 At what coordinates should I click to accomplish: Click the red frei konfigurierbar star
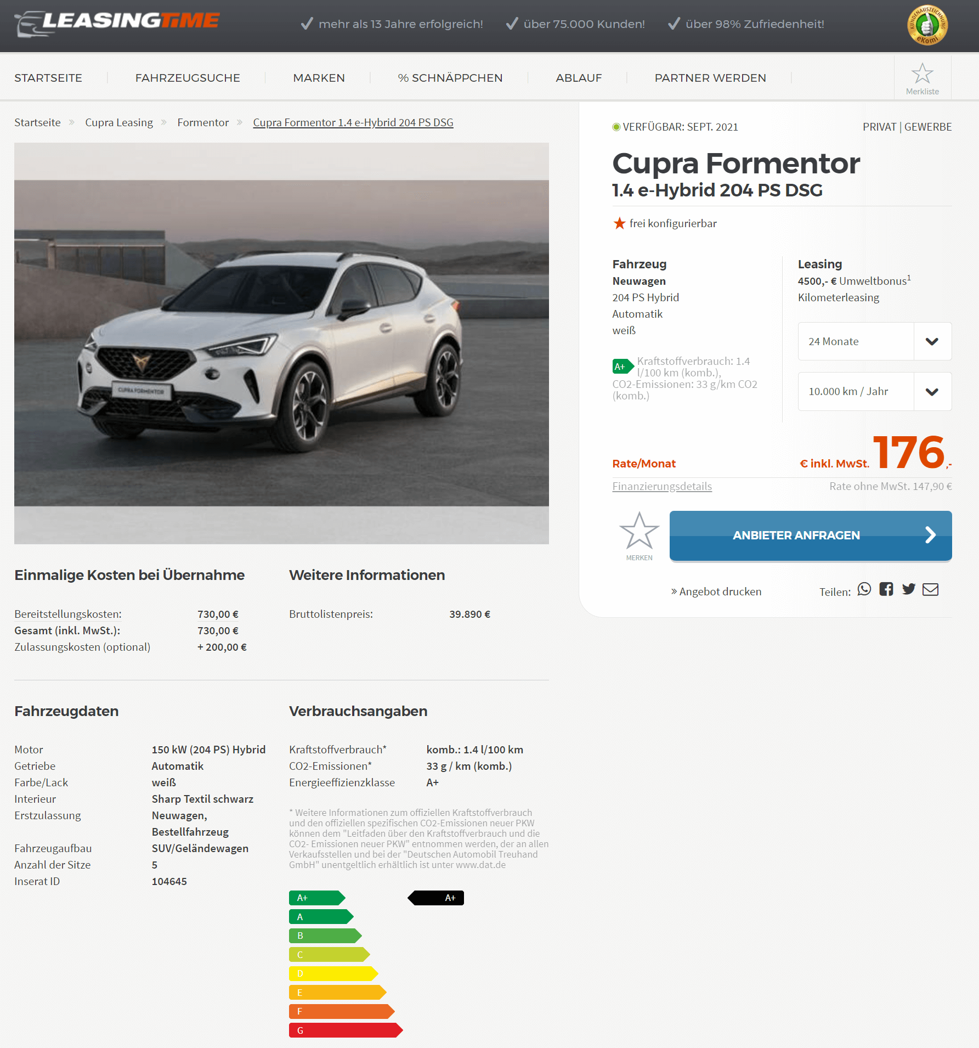(x=619, y=223)
